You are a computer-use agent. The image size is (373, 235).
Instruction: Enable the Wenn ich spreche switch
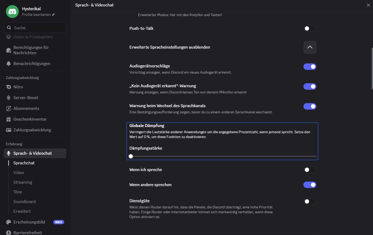[x=310, y=170]
